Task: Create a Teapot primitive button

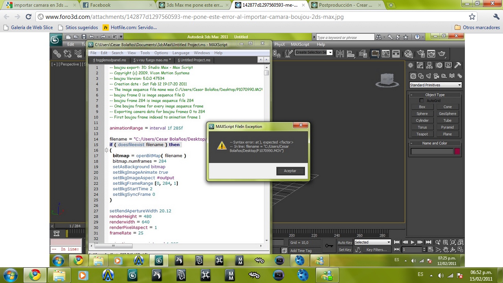Action: click(x=422, y=134)
